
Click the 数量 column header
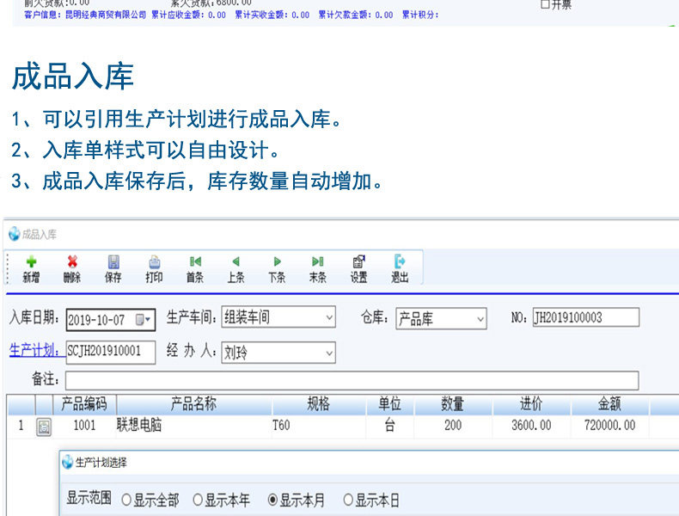click(453, 404)
